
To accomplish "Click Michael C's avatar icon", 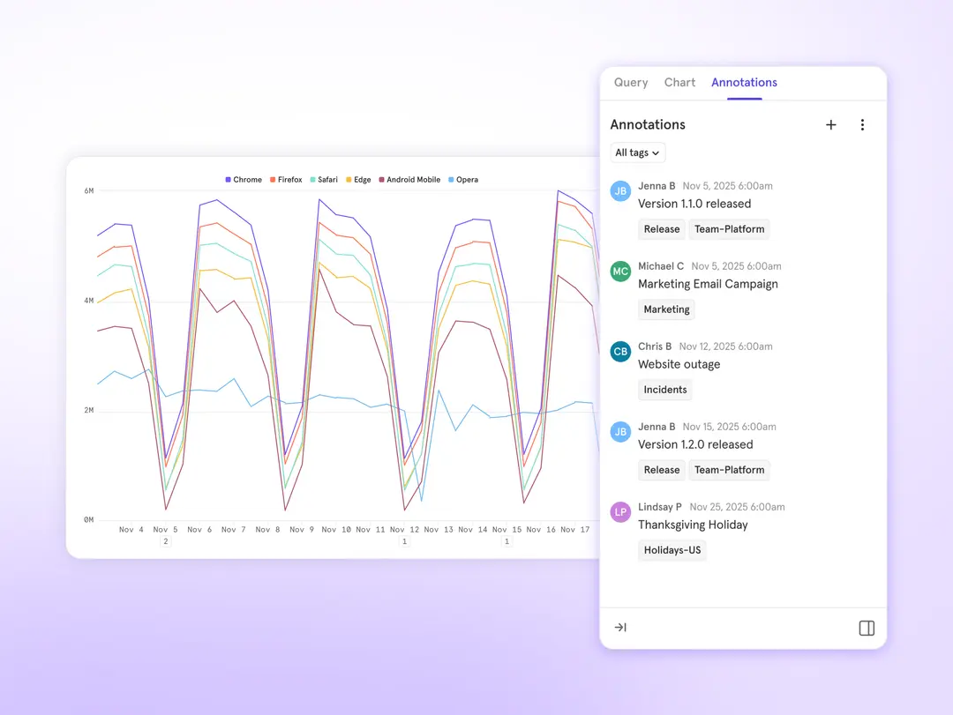I will tap(620, 271).
